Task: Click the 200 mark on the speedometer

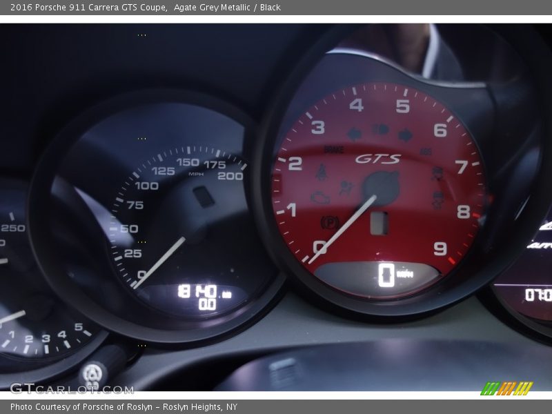Action: (230, 176)
